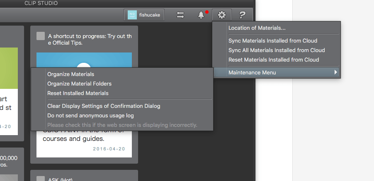Open the Official Tips card heading
Viewport: 374px width, 181px height.
(90, 40)
